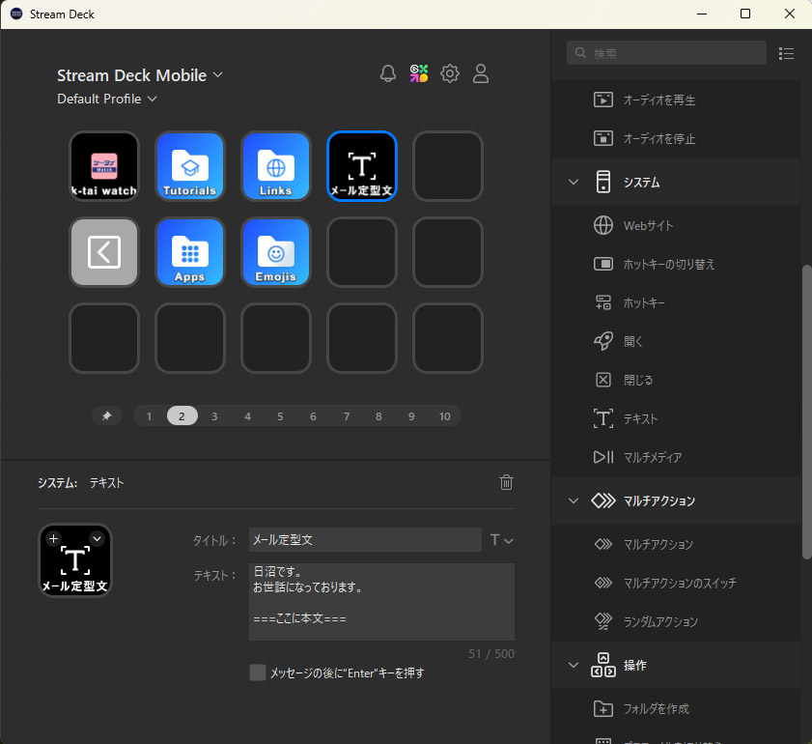Toggle the action list view icon

[x=786, y=53]
